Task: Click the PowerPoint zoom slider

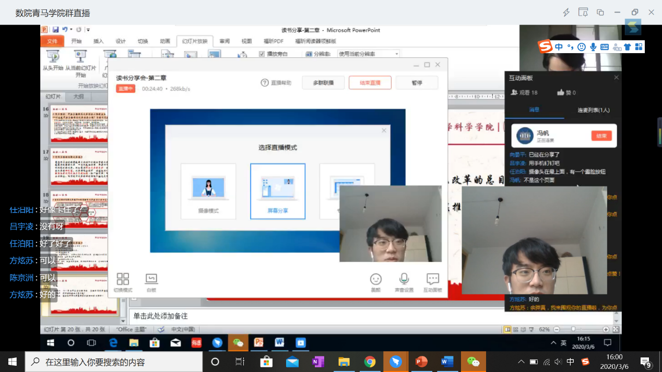Action: click(x=573, y=329)
